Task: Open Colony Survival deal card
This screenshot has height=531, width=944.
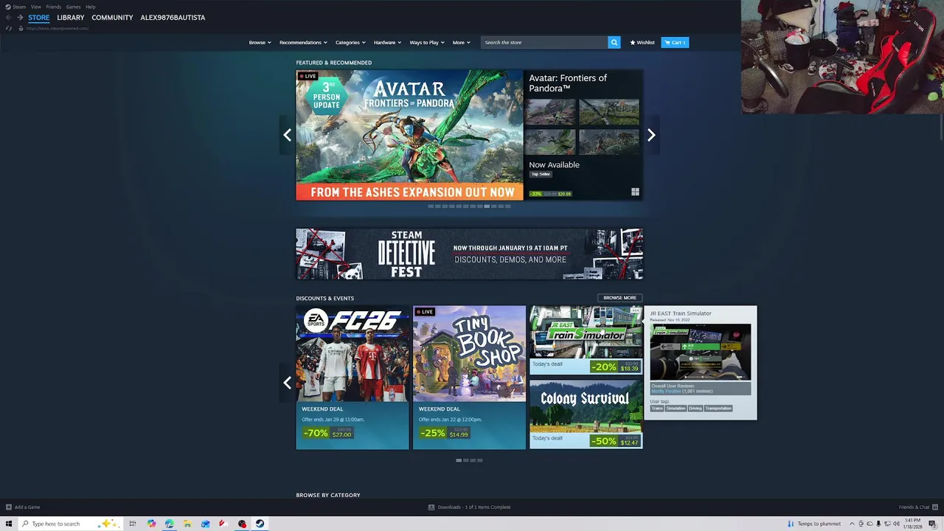Action: (x=586, y=414)
